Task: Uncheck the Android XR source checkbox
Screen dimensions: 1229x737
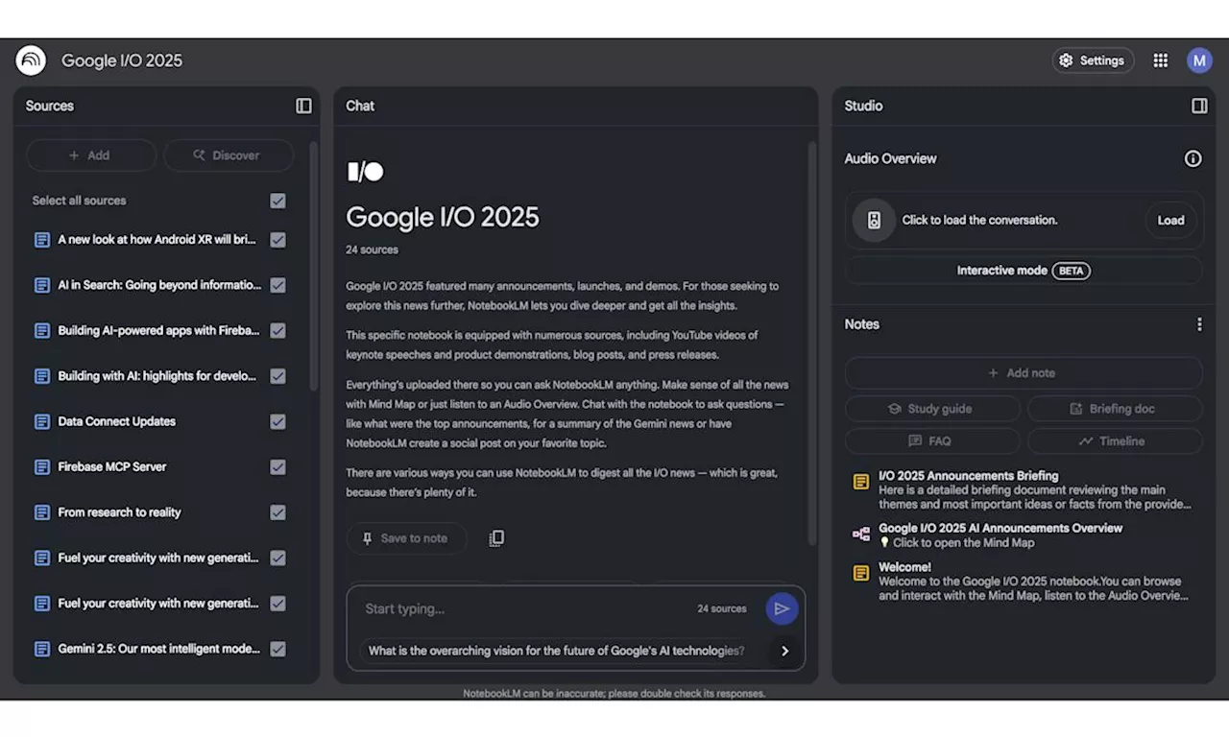Action: coord(277,240)
